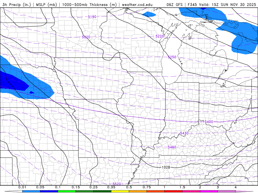Click the 5430 thickness contour label
Screen dimensions: 258x193
pyautogui.click(x=184, y=133)
